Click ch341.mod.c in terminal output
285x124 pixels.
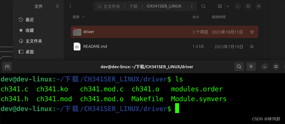click(x=102, y=89)
